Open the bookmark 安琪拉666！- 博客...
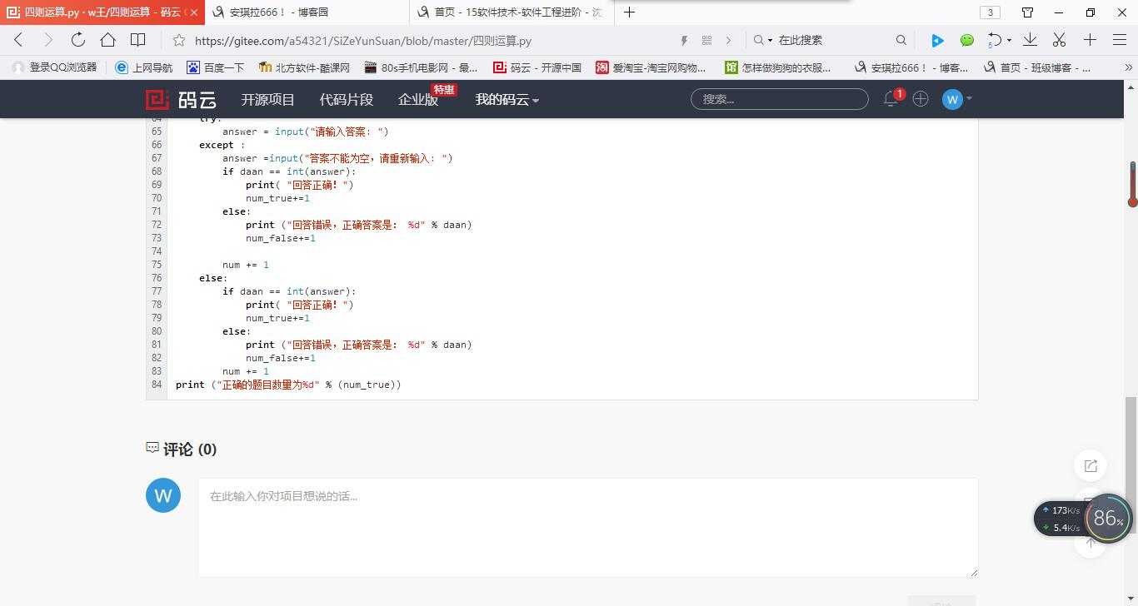Screen dimensions: 1138x606 (911, 67)
